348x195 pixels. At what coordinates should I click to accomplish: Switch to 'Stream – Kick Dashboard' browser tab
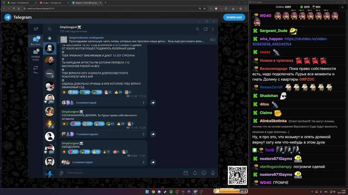pyautogui.click(x=23, y=3)
